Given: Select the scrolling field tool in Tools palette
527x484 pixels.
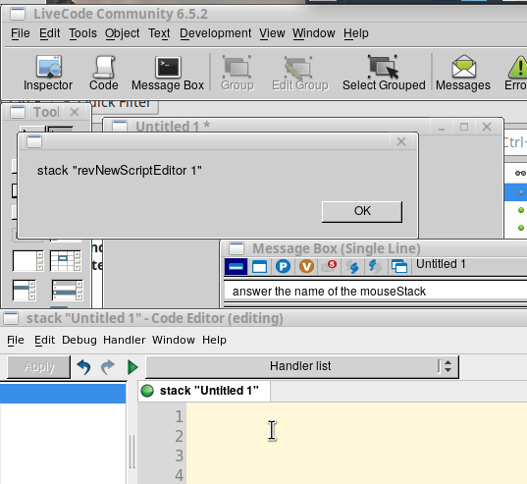Looking at the screenshot, I should 27,261.
